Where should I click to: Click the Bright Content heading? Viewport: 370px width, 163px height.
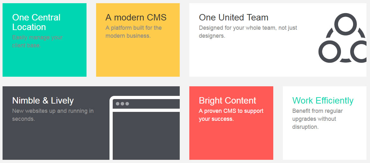(228, 101)
